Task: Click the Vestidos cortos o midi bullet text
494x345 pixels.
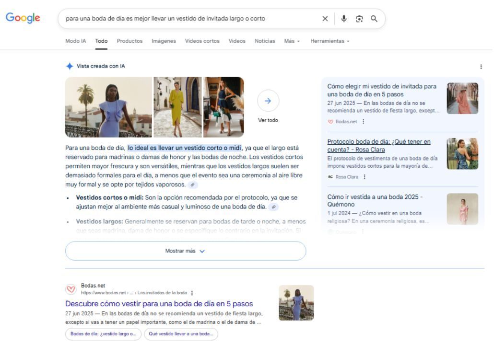Action: [x=187, y=202]
